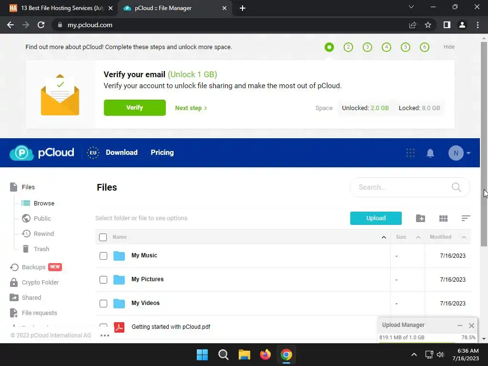
Task: Click the Upload button
Action: (376, 218)
